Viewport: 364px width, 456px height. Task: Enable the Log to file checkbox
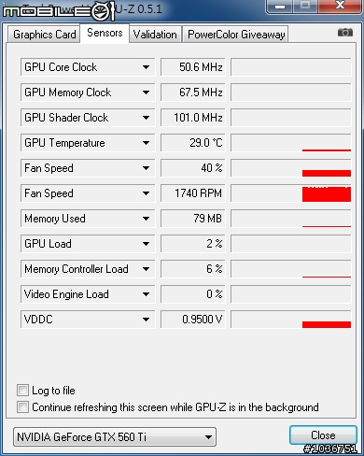pyautogui.click(x=22, y=390)
